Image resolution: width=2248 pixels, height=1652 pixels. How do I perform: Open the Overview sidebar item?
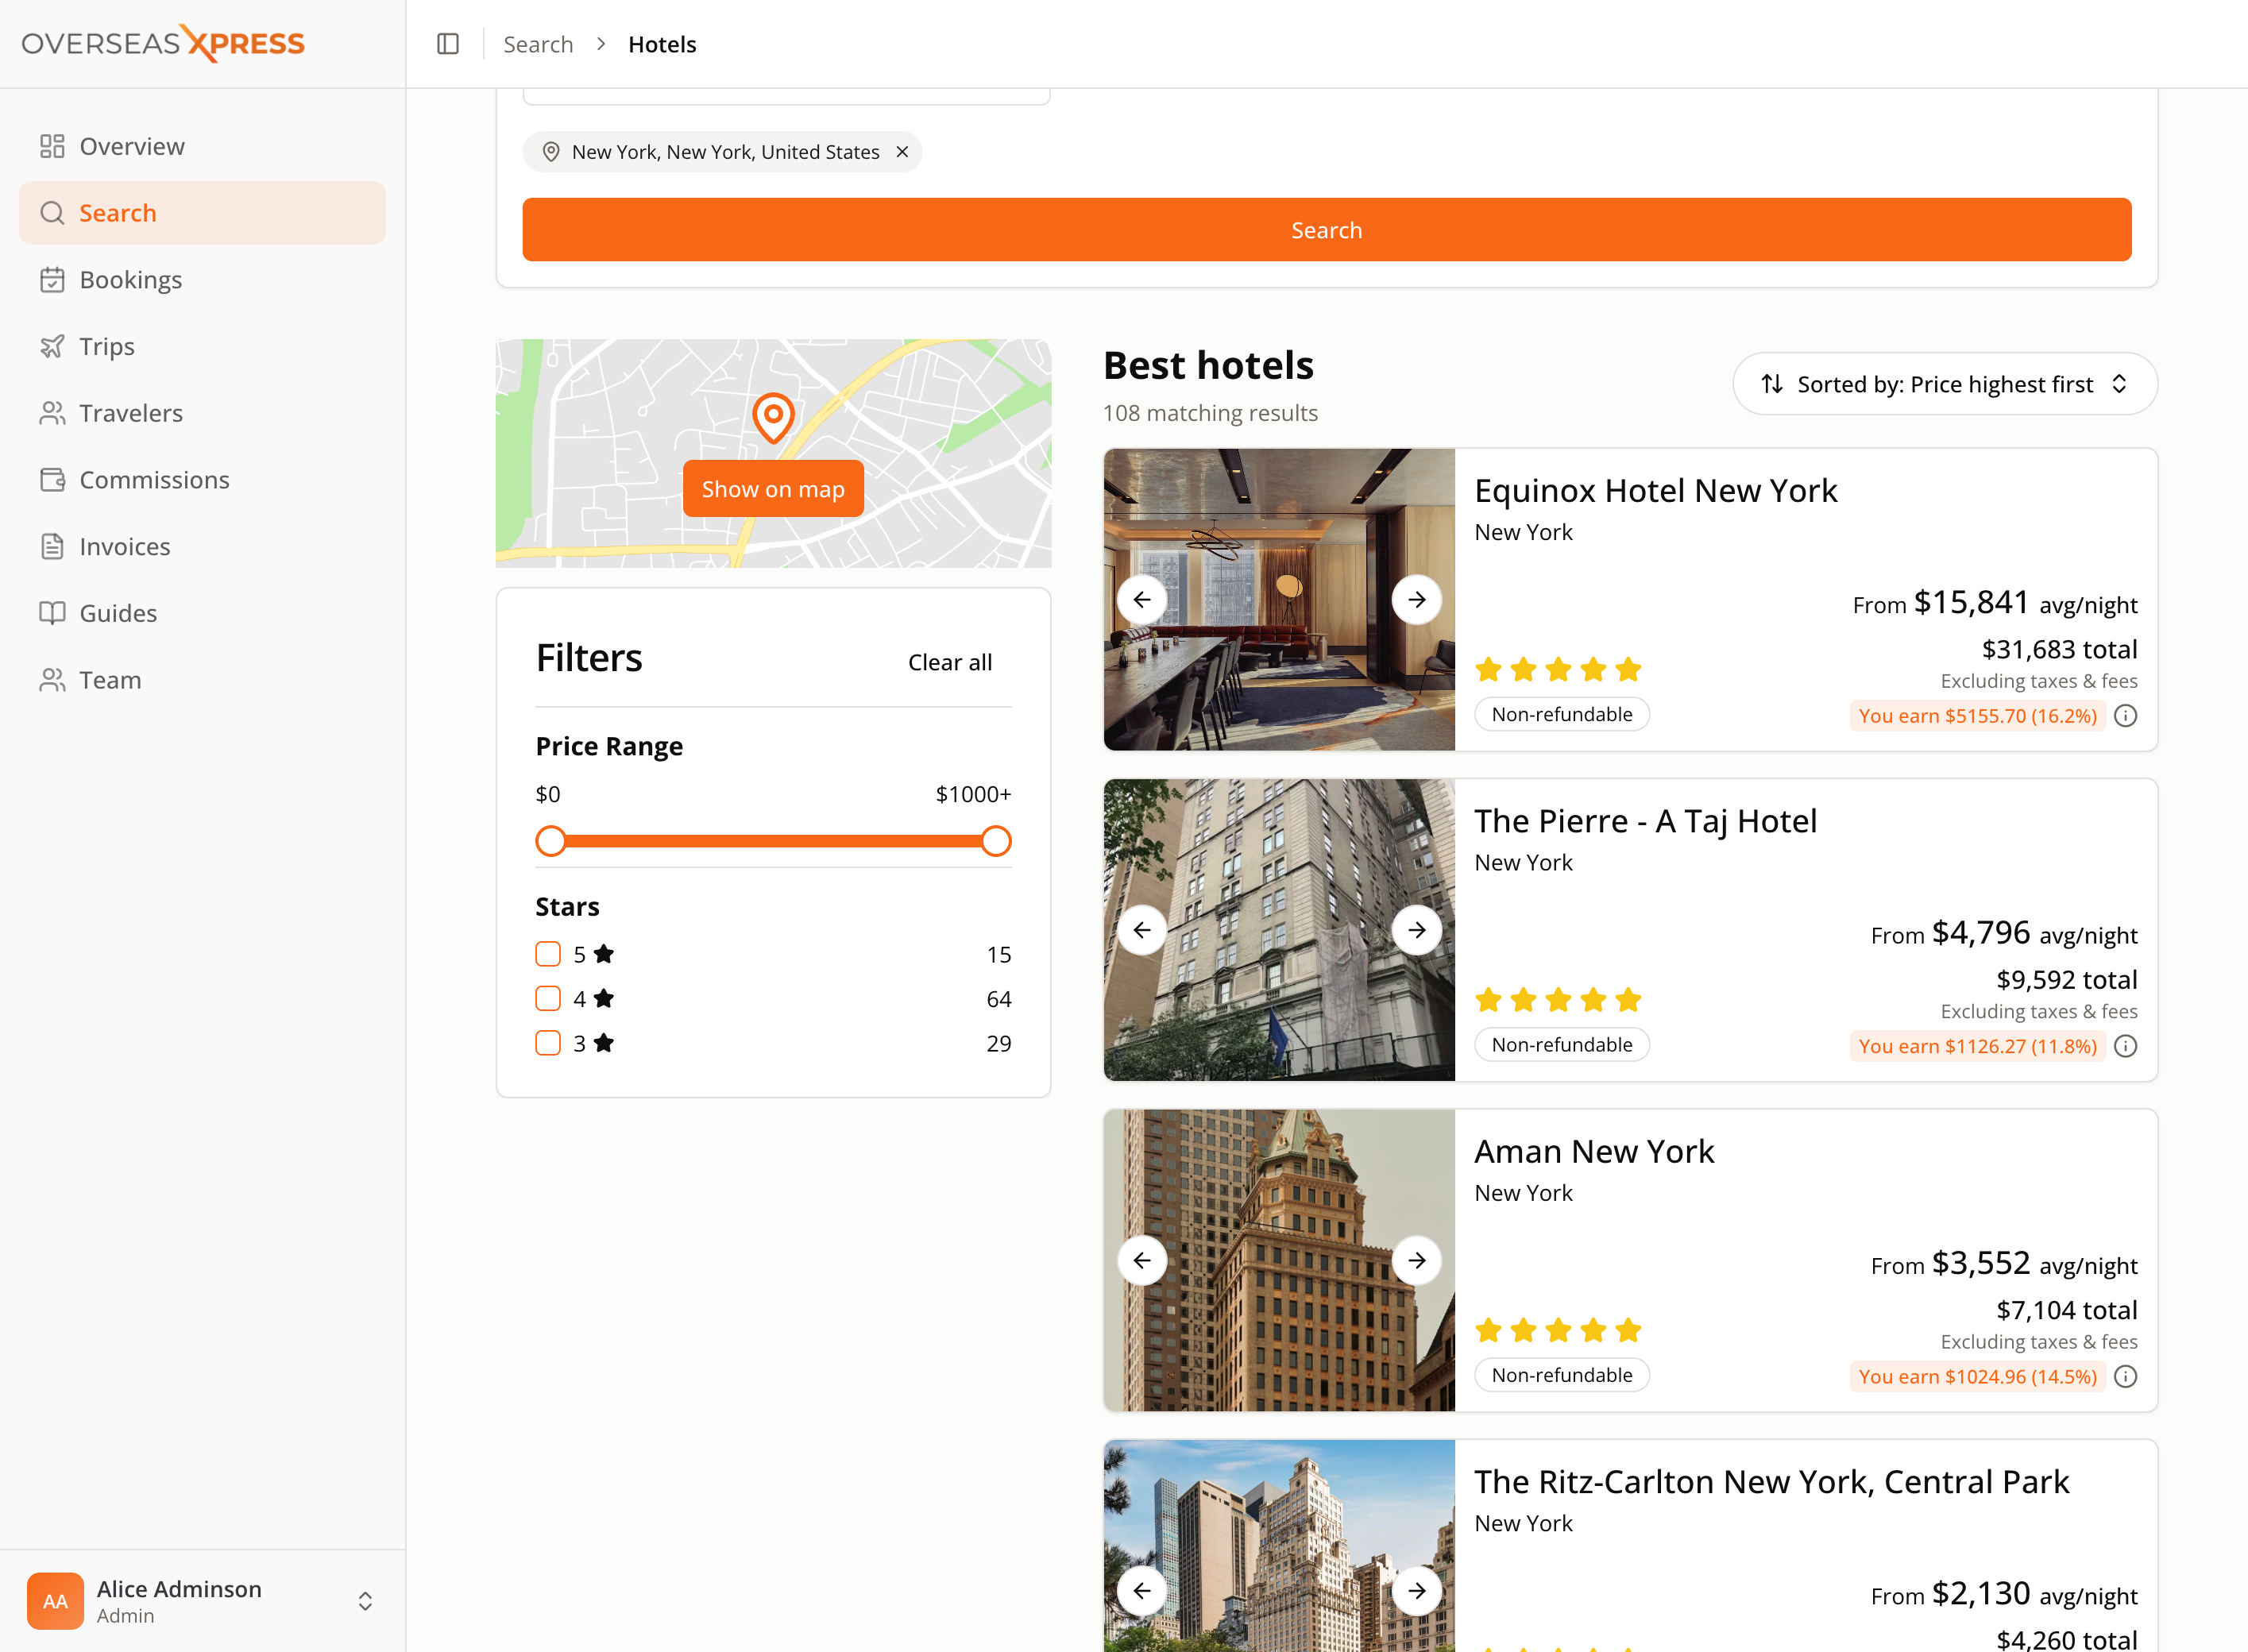coord(202,147)
